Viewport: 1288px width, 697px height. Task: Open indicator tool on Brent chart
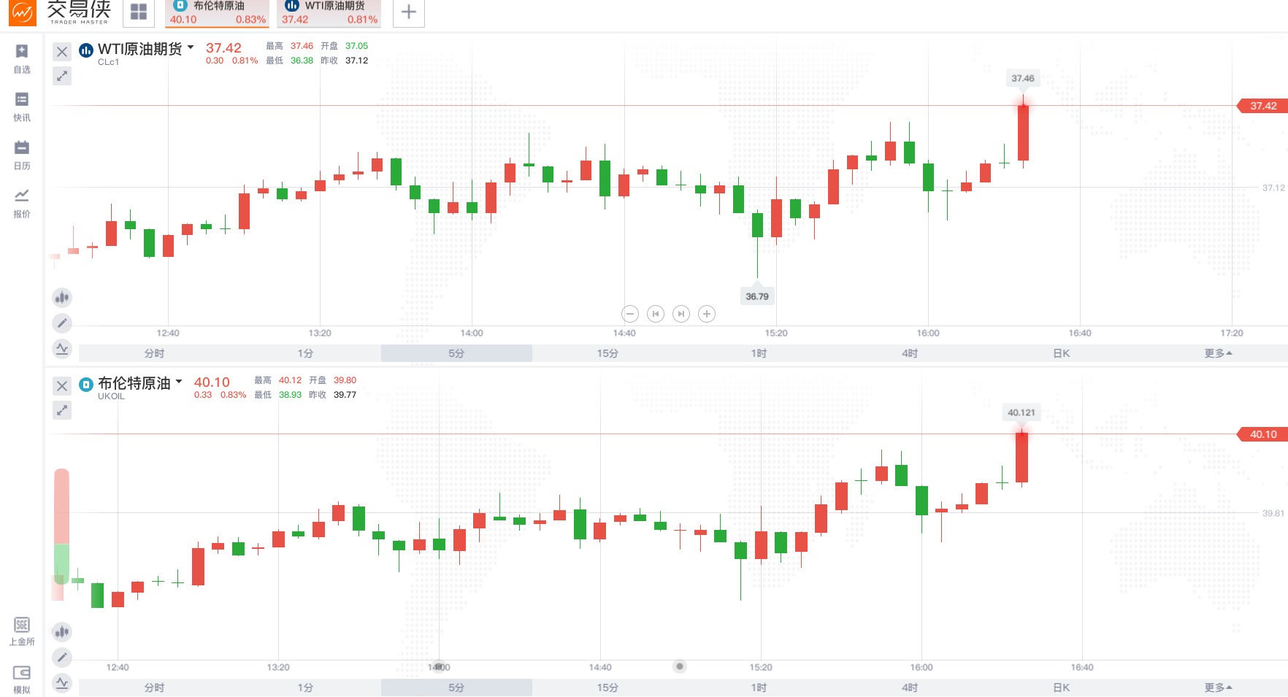click(62, 683)
